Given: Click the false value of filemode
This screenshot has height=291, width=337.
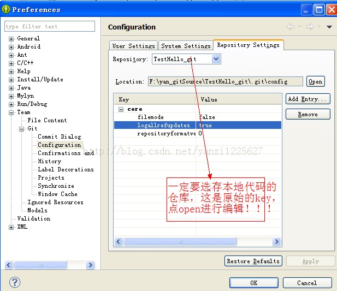Looking at the screenshot, I should pos(207,117).
